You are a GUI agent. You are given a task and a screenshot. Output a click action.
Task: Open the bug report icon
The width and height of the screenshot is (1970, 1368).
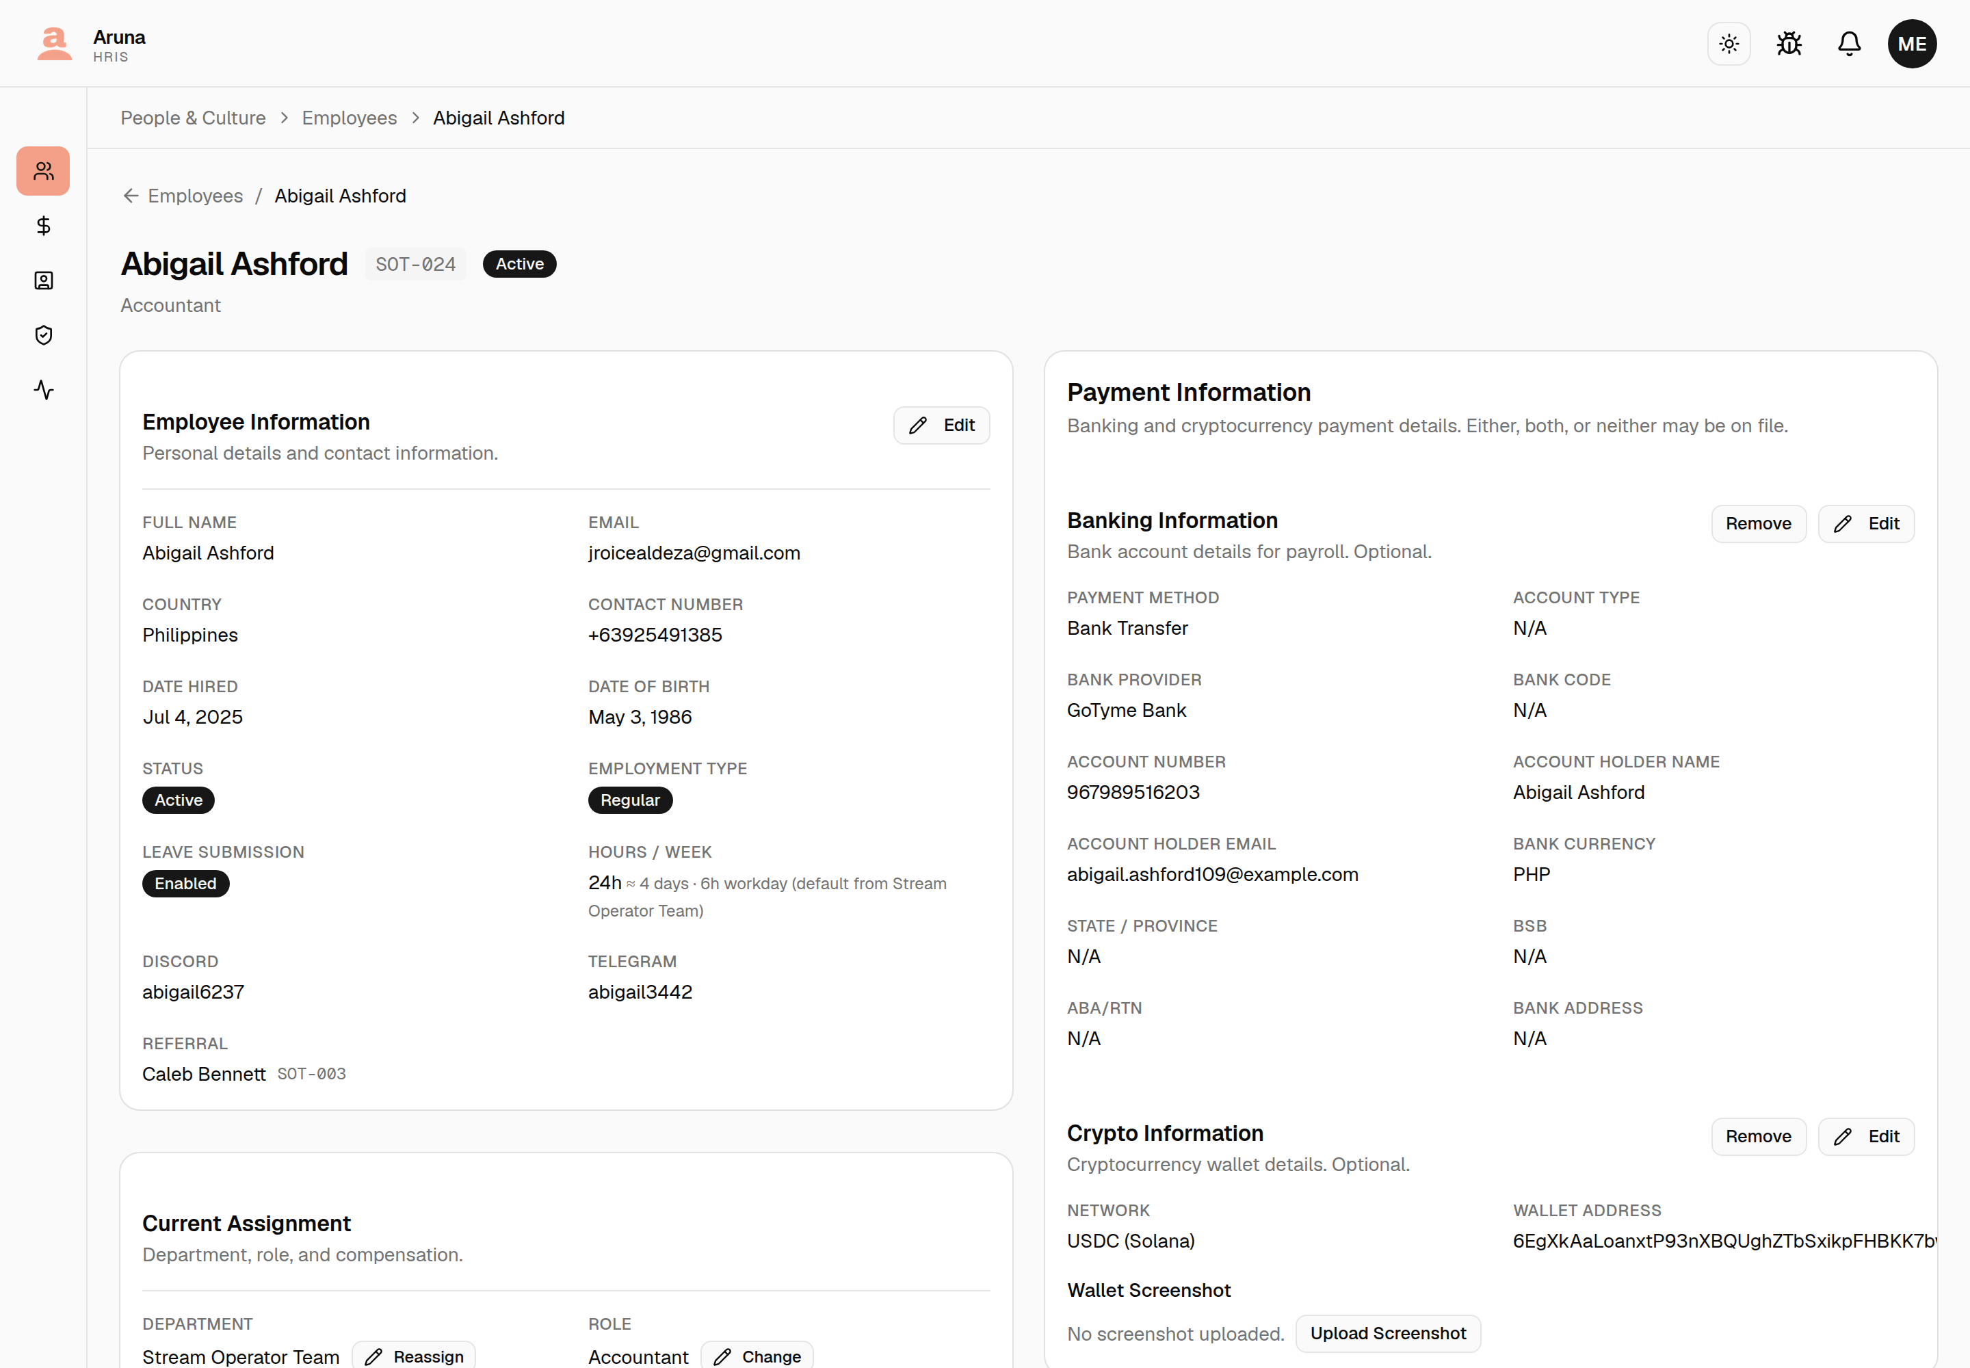tap(1788, 44)
